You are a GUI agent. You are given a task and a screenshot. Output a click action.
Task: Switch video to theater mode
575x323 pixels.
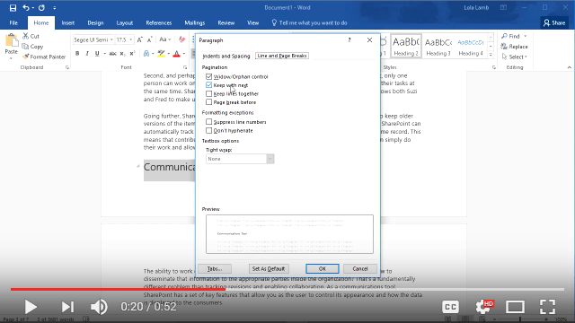[515, 307]
